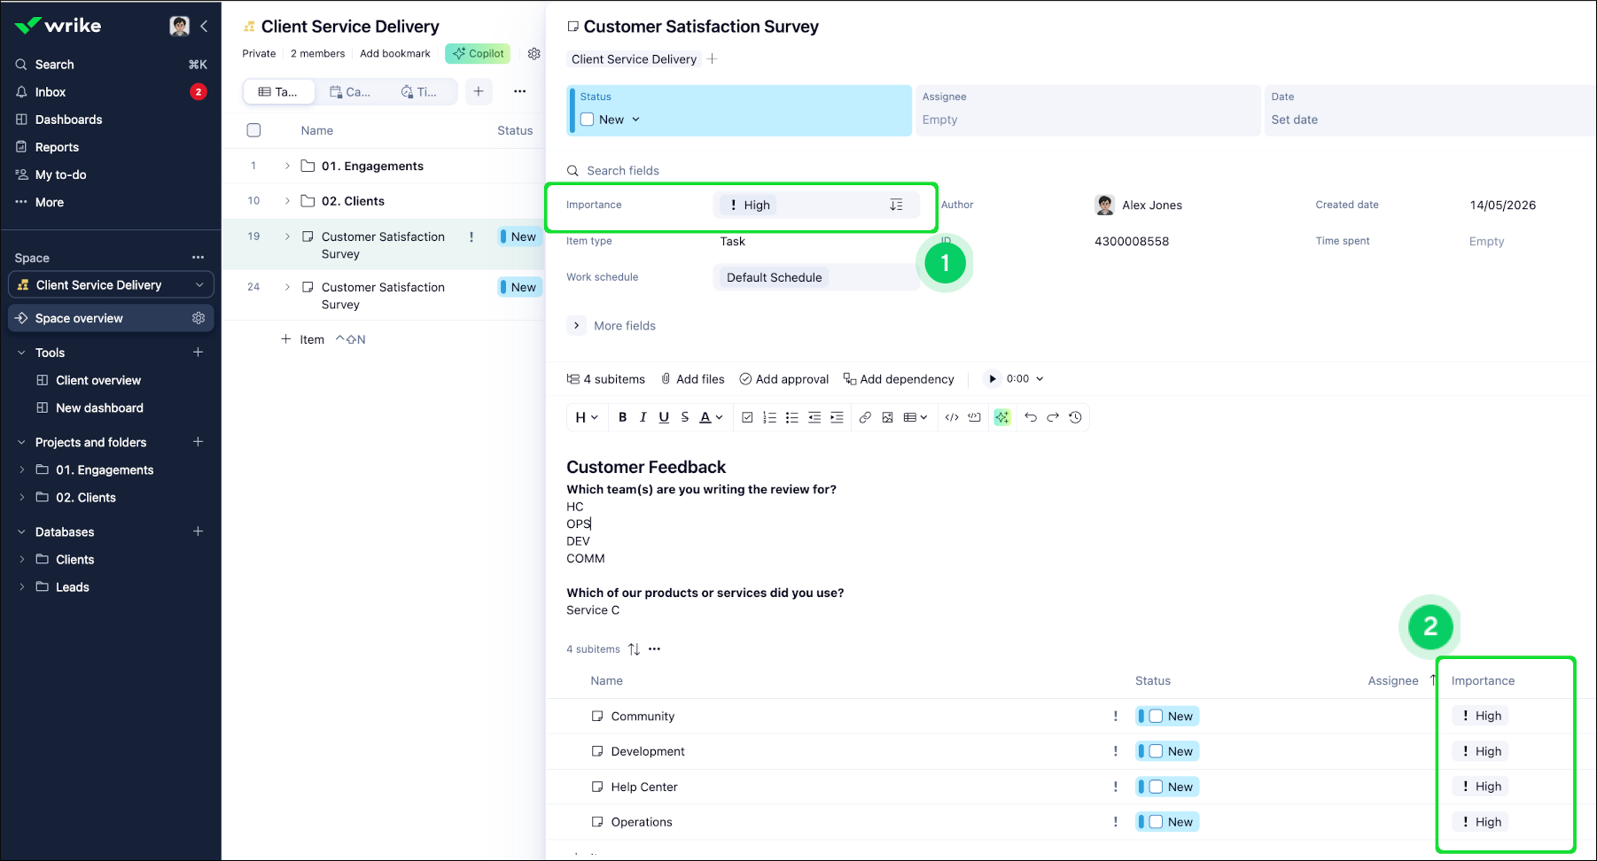Switch to the Timelog view tab

click(x=418, y=91)
